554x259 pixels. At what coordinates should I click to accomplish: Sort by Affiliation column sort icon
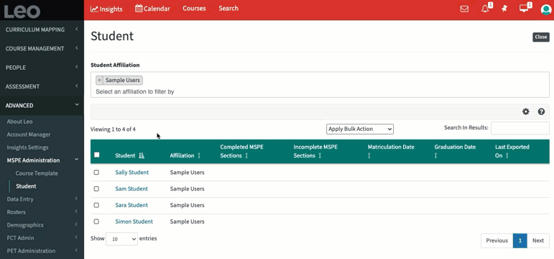click(199, 155)
